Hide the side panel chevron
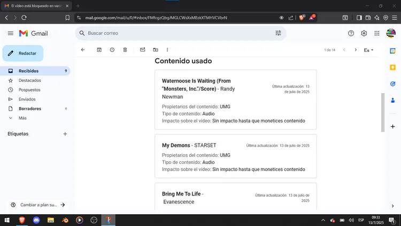Screen dimensions: 401x226 393,206
